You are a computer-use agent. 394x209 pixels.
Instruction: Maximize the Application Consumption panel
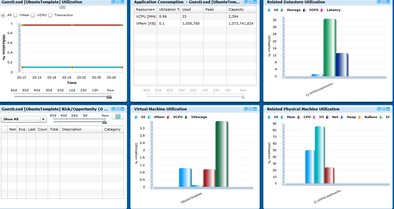pos(255,2)
